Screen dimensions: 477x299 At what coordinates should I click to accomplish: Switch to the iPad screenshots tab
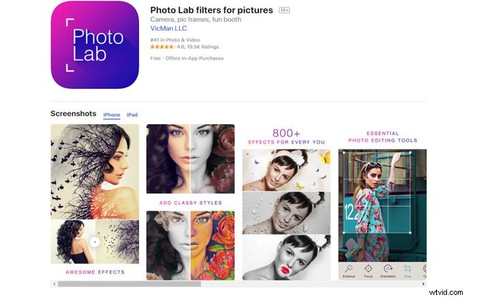(x=132, y=115)
